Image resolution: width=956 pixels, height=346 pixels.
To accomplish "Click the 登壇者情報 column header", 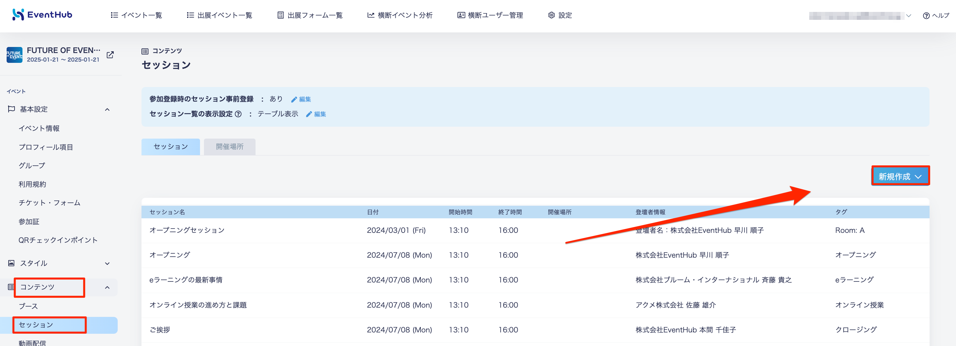I will click(x=650, y=212).
